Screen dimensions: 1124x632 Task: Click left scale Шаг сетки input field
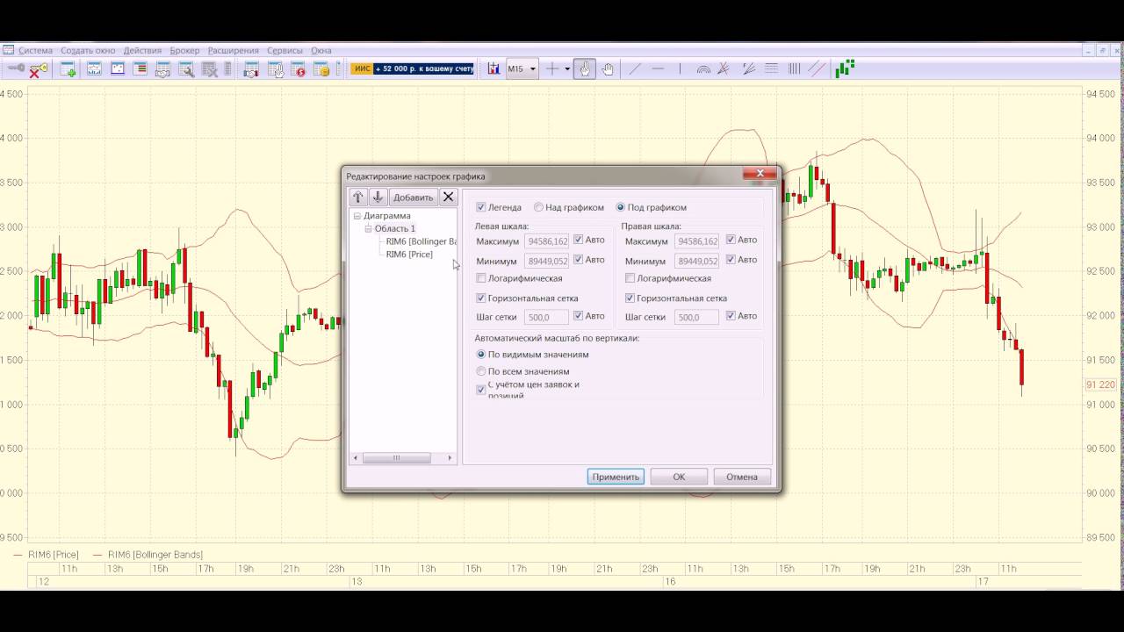coord(546,317)
